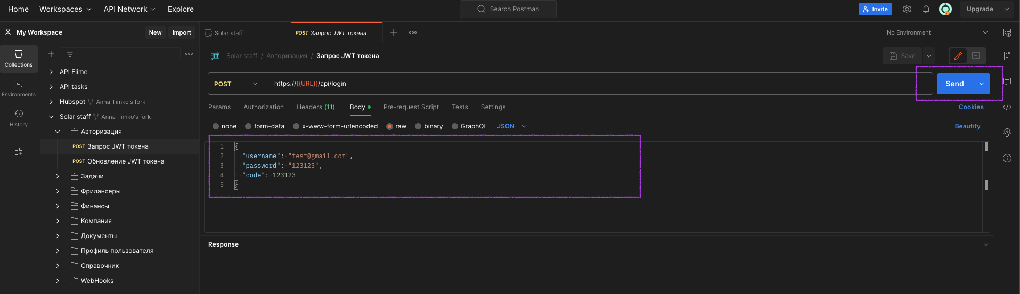Click the plus icon to create collection
Screen dimensions: 1020x294
[x=51, y=54]
